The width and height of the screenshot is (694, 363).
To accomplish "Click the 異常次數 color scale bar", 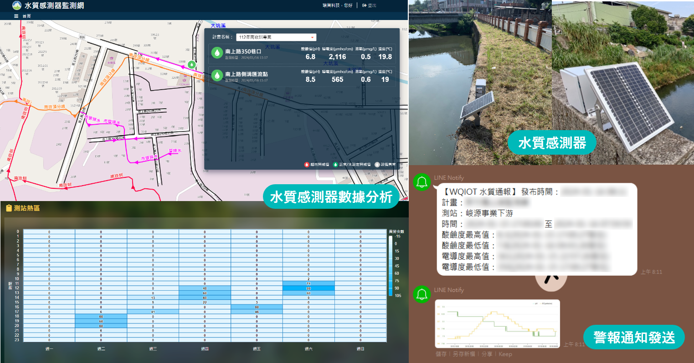I will (x=390, y=266).
